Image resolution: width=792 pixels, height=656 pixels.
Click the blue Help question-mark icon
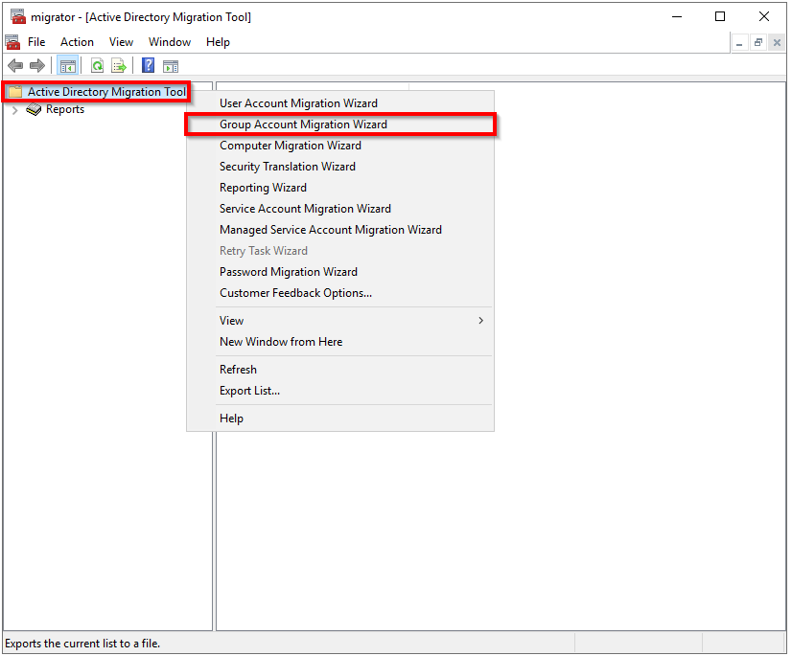pyautogui.click(x=148, y=65)
